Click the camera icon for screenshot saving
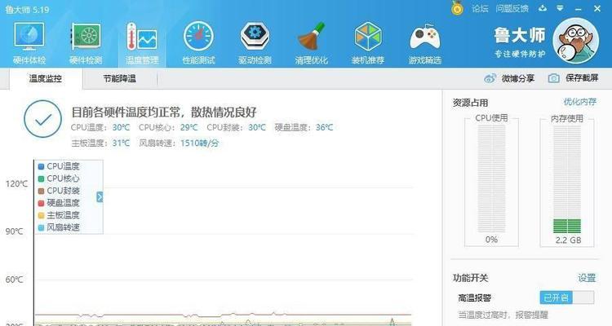Image resolution: width=612 pixels, height=326 pixels. tap(553, 78)
